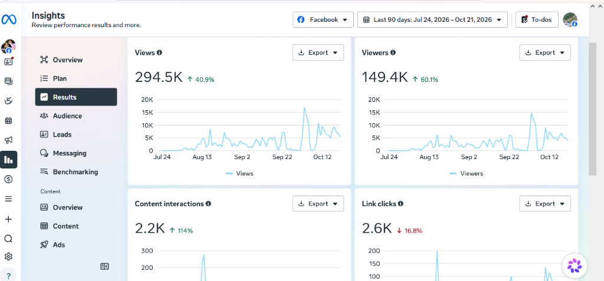Click the Insights page heading

(48, 15)
